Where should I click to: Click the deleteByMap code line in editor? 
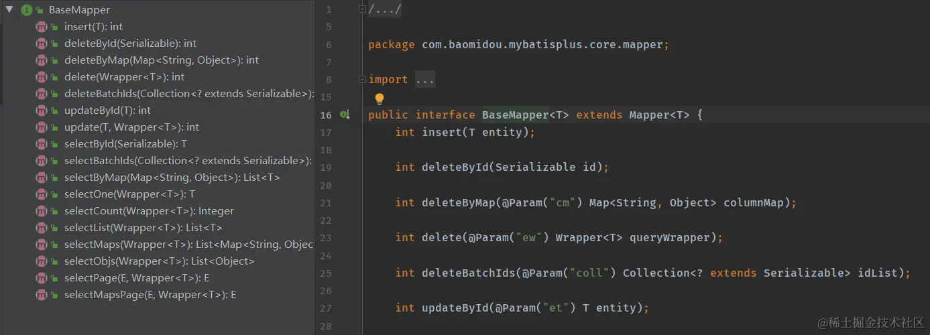[x=595, y=202]
